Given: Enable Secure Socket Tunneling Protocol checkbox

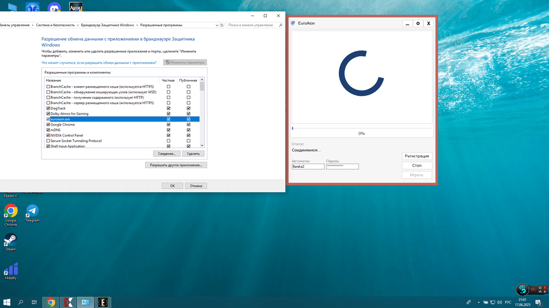Looking at the screenshot, I should [48, 141].
